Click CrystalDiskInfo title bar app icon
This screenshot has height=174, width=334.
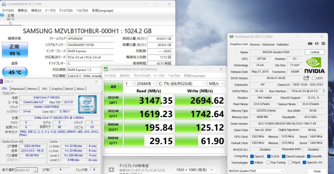(x=4, y=4)
